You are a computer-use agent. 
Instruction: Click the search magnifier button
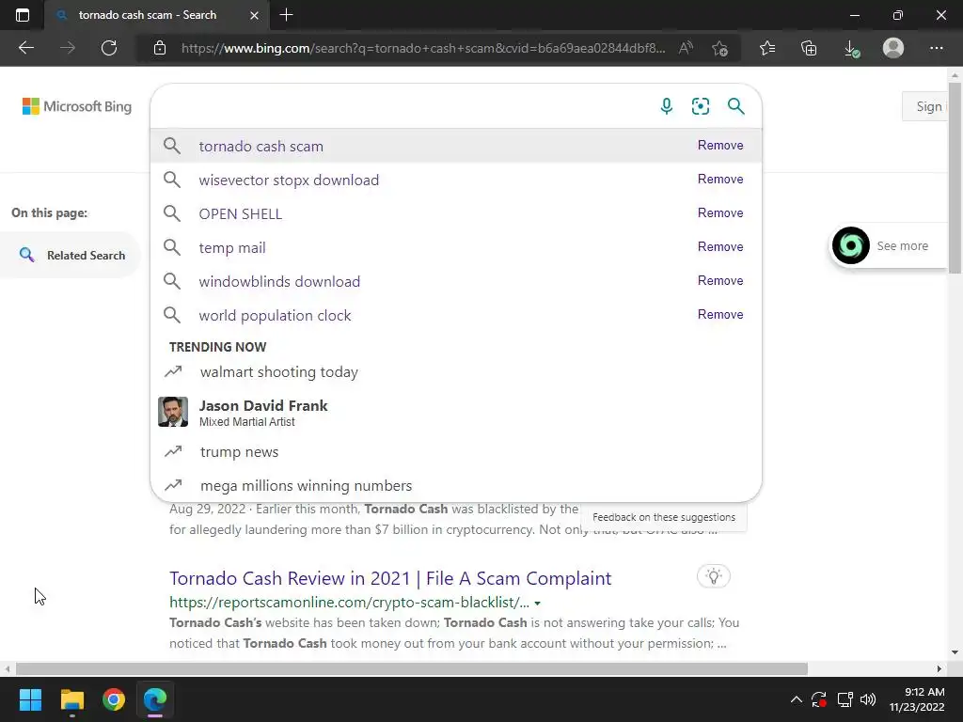click(x=735, y=106)
